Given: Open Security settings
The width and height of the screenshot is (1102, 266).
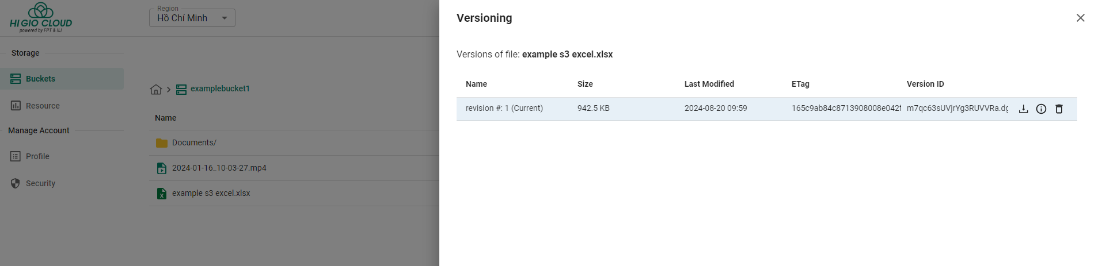Looking at the screenshot, I should point(40,183).
